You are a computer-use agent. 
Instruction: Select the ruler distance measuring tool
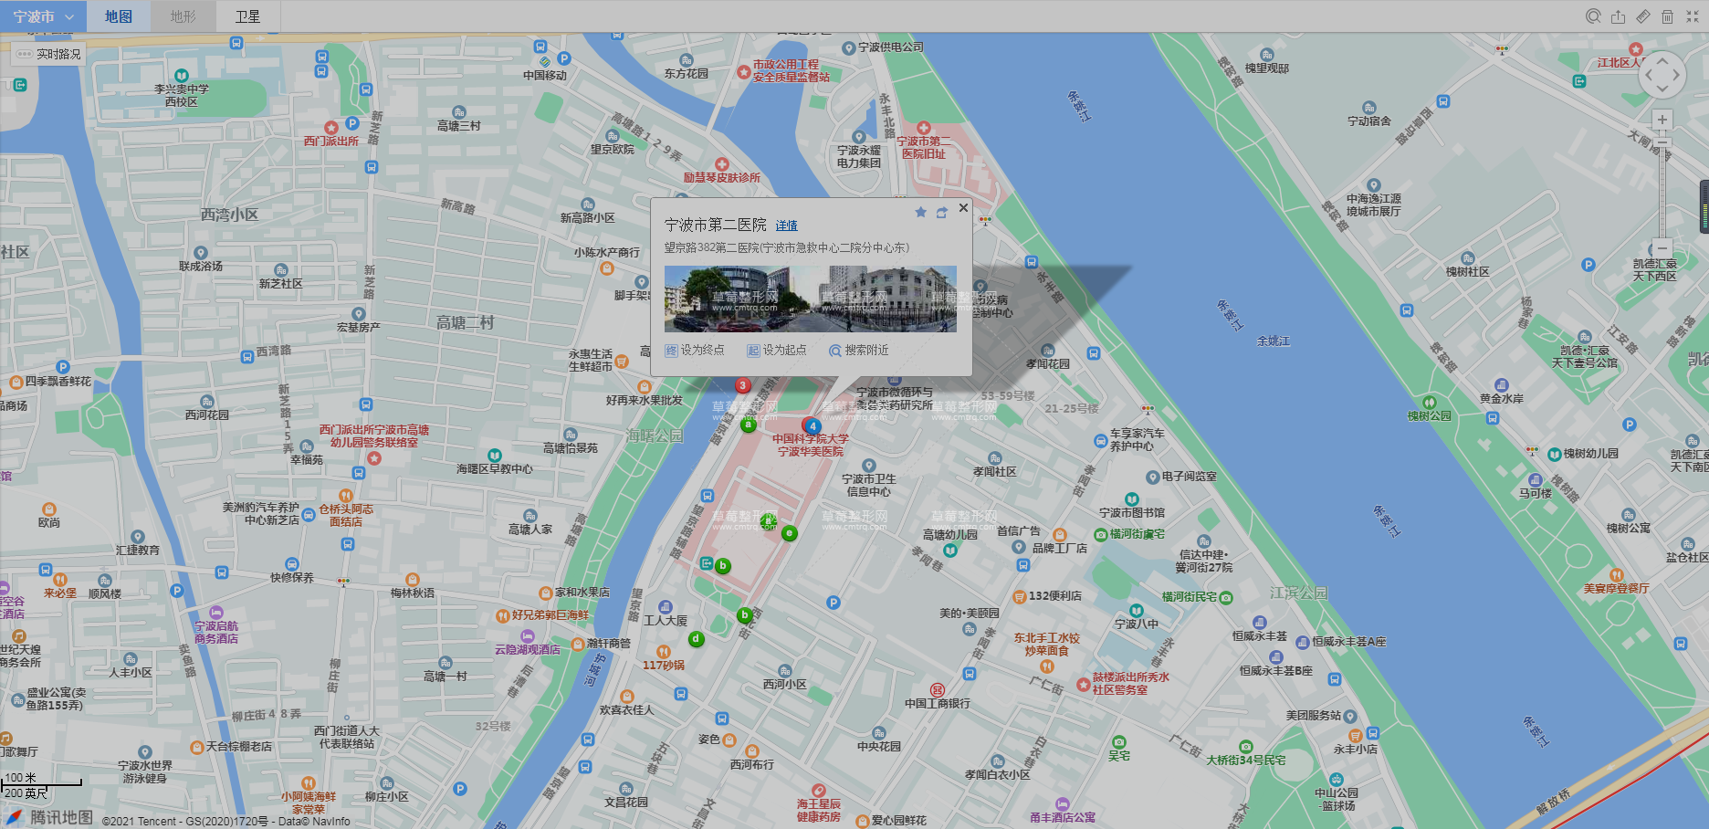(1642, 16)
